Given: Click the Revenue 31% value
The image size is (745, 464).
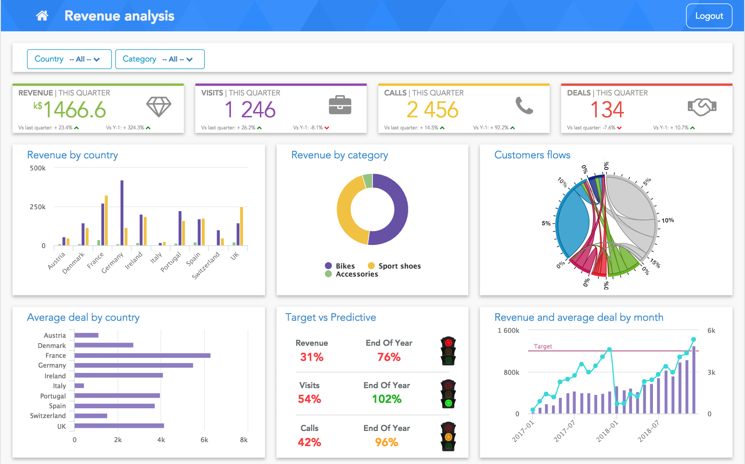Looking at the screenshot, I should (312, 357).
